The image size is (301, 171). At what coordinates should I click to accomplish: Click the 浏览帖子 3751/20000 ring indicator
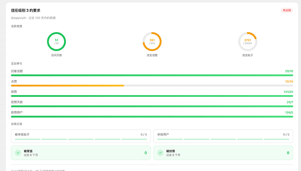[x=248, y=41]
